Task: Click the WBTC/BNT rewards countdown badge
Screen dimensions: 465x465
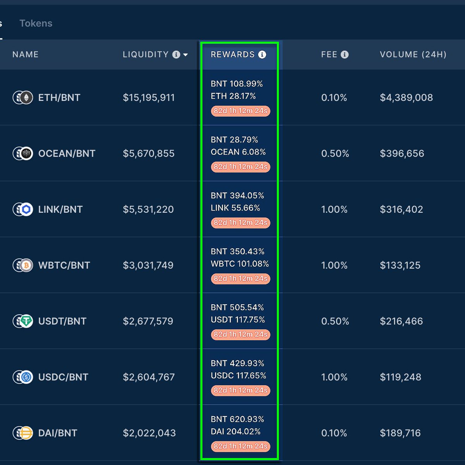Action: tap(241, 279)
